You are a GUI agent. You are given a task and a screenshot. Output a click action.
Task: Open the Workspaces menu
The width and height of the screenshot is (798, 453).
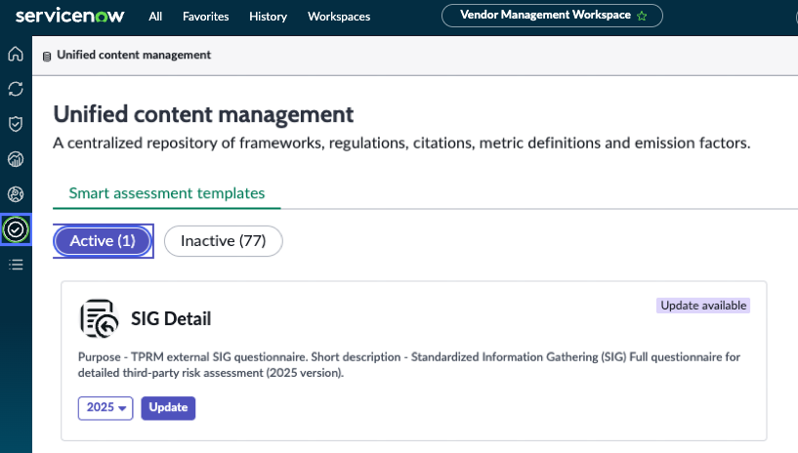click(339, 17)
